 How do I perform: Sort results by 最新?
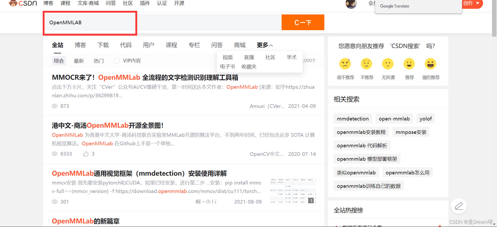tap(79, 61)
